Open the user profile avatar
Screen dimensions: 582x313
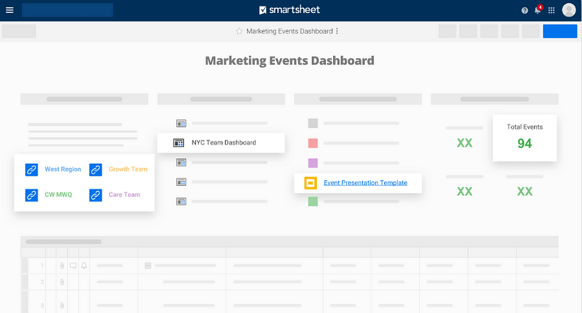click(568, 10)
